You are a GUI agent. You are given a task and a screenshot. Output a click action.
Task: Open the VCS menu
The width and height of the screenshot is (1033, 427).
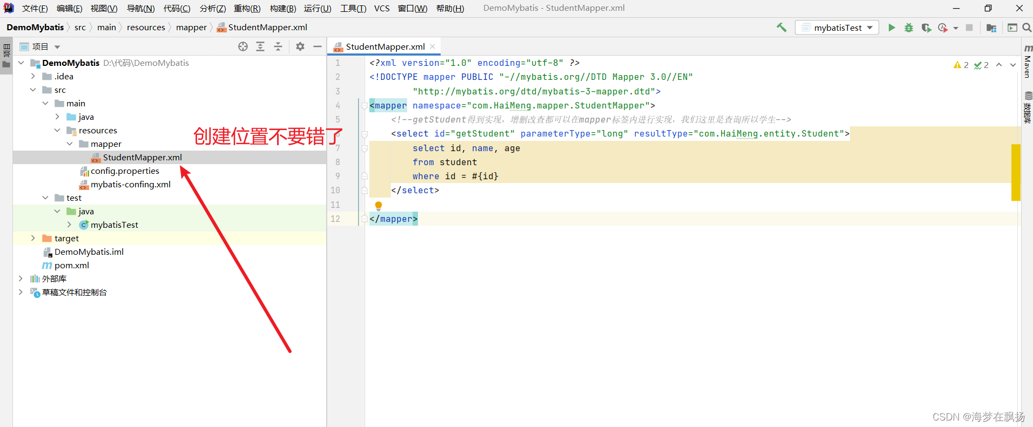tap(382, 8)
